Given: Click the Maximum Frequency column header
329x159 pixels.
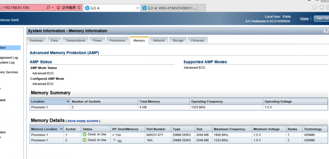Looking at the screenshot, I should tap(232, 129).
